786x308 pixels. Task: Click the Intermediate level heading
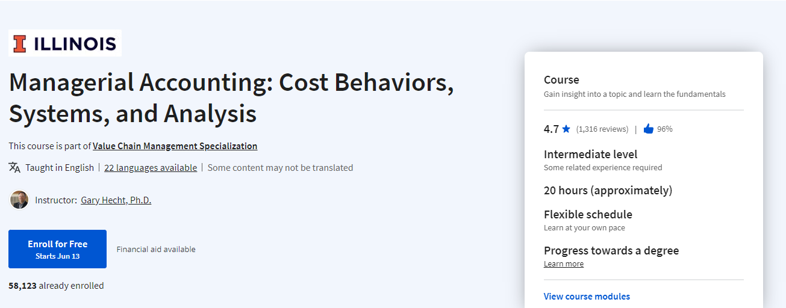pyautogui.click(x=590, y=155)
